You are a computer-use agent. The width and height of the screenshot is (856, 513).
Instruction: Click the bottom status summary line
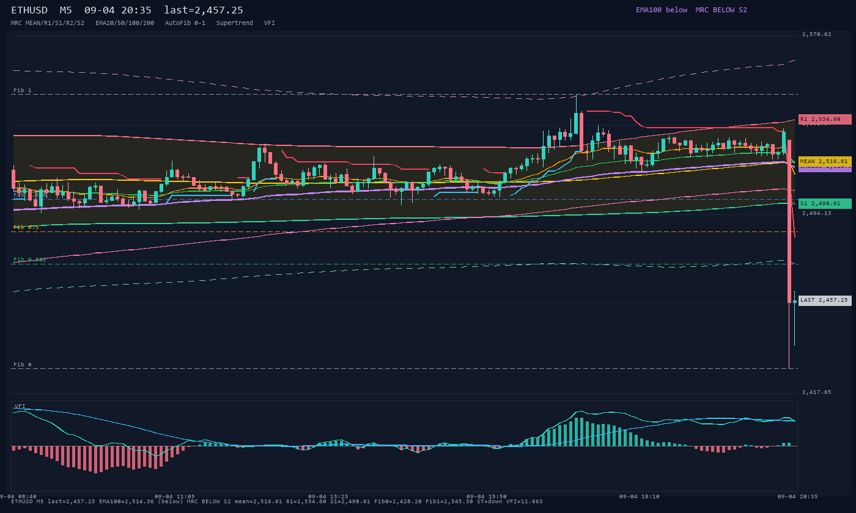[276, 501]
